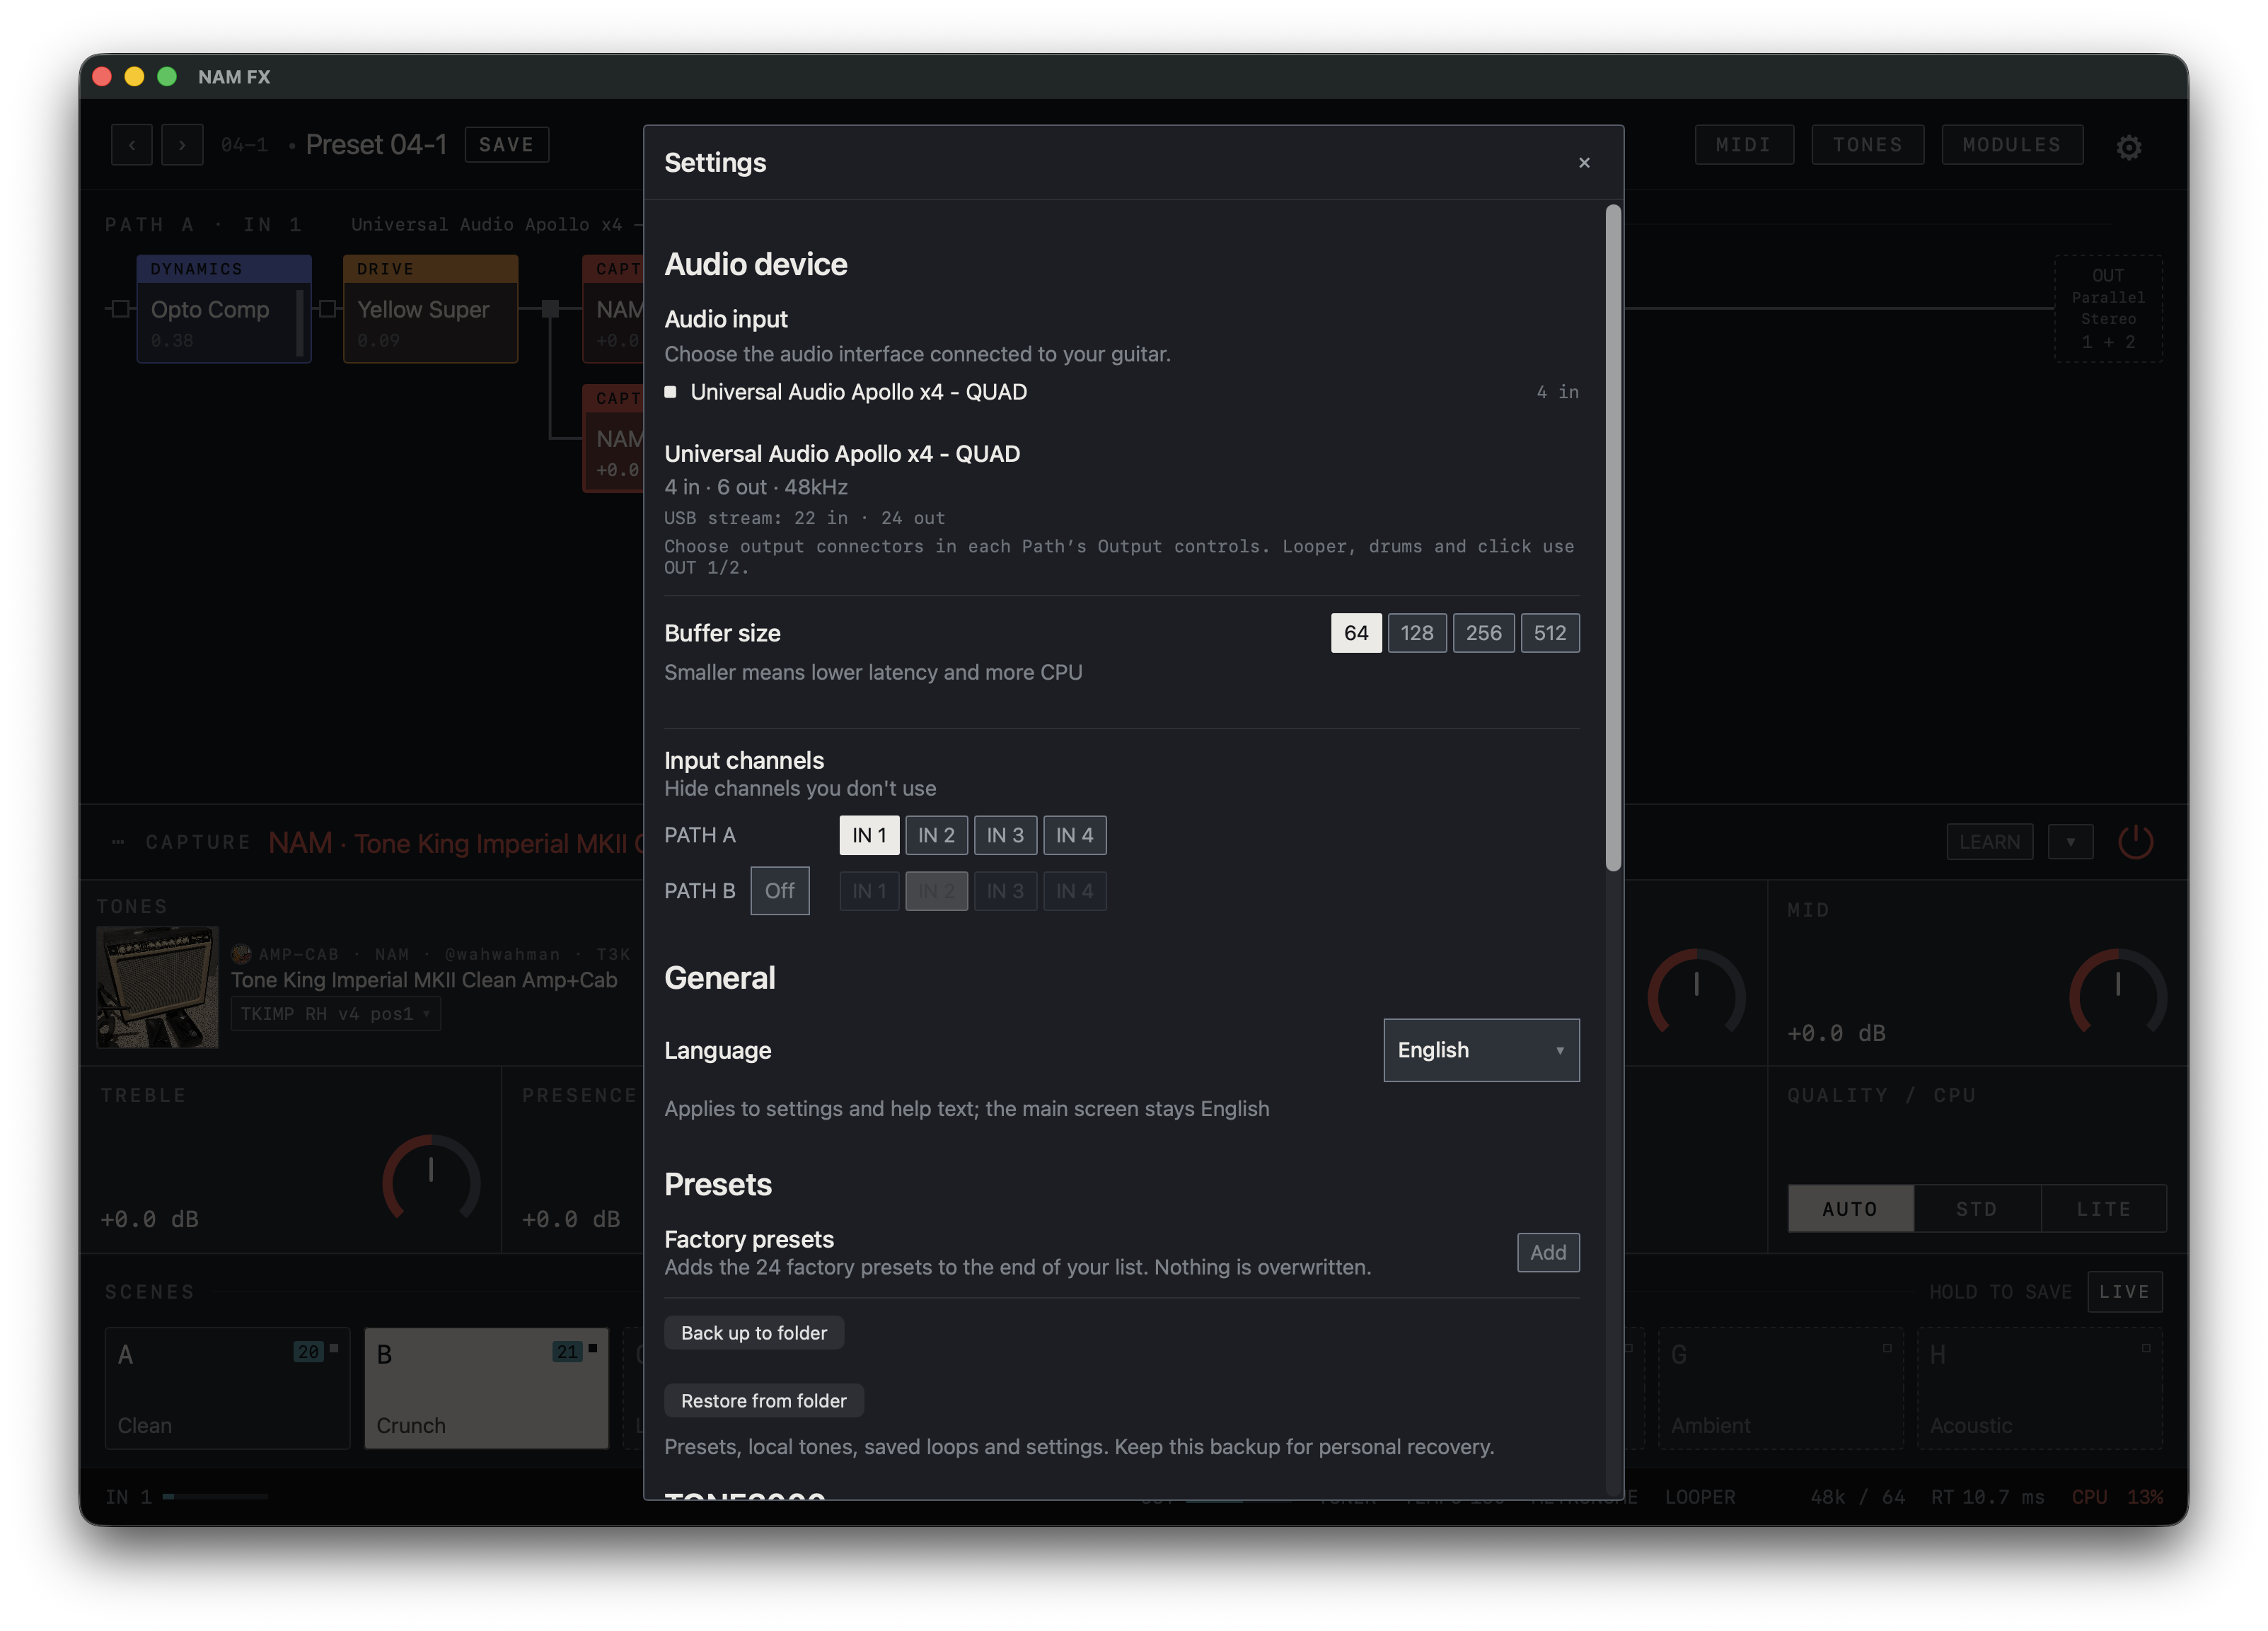Click the RT 10.7 ms latency readout
This screenshot has width=2268, height=1631.
tap(1987, 1497)
